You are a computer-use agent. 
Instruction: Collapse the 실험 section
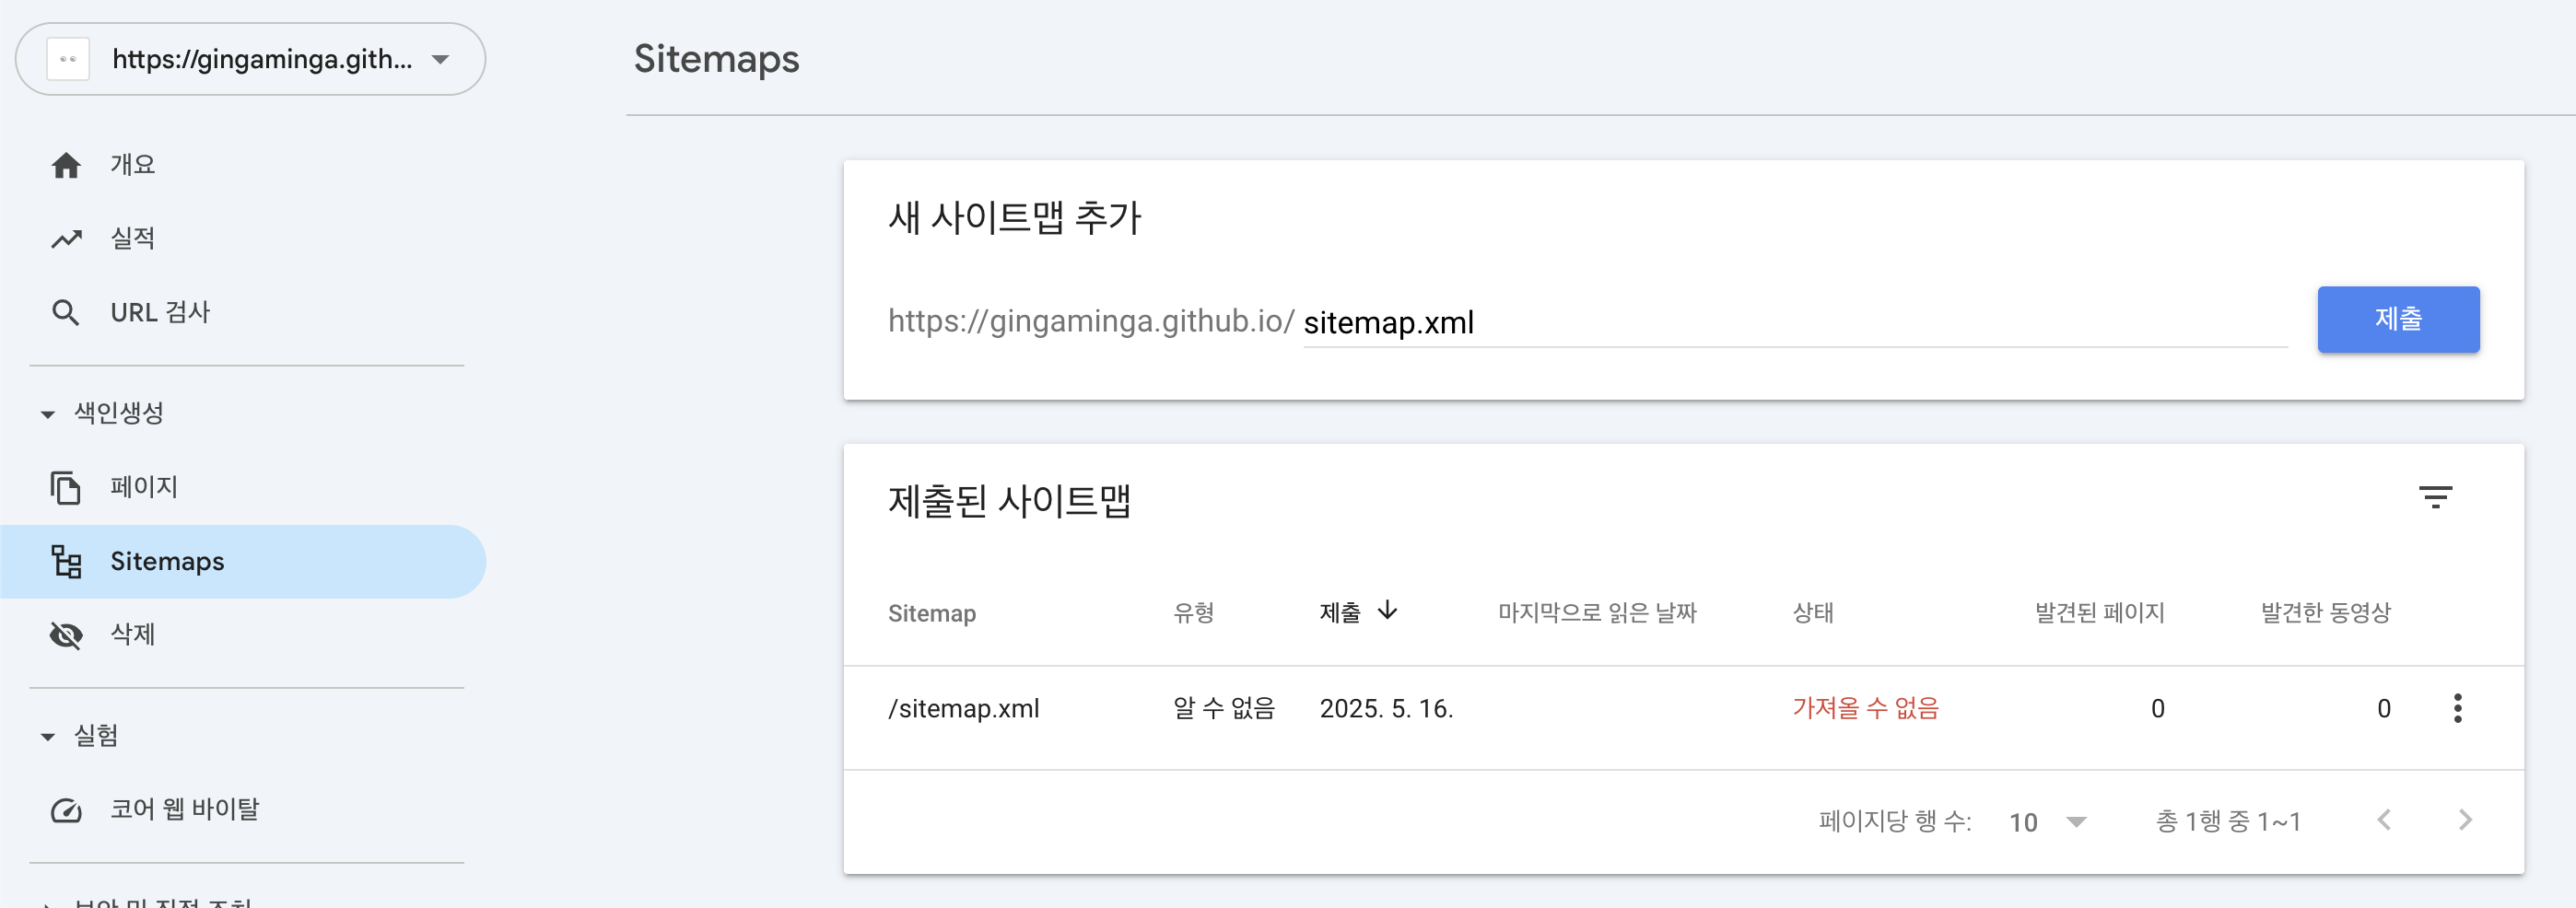pos(81,736)
